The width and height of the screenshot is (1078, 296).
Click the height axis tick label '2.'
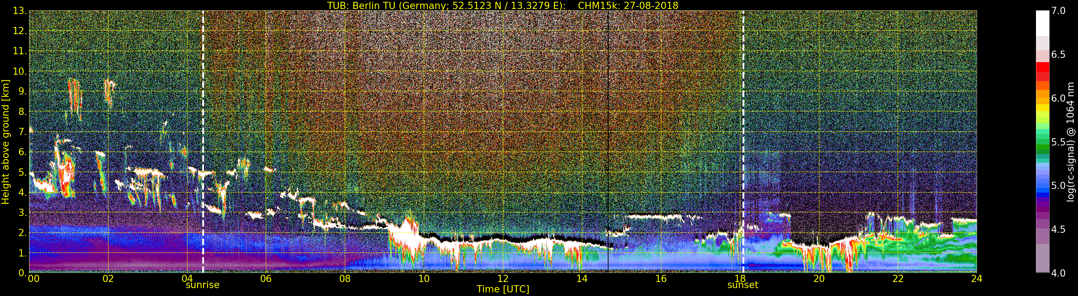[x=22, y=232]
